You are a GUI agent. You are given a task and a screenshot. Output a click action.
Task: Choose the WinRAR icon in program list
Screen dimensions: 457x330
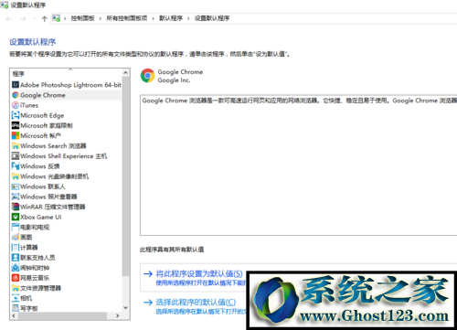click(x=16, y=207)
